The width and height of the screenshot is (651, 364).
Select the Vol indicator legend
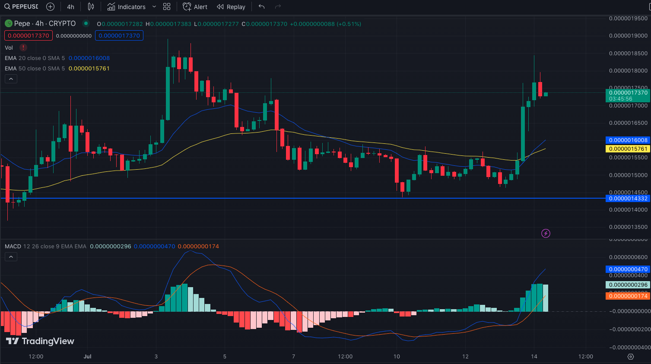tap(9, 47)
